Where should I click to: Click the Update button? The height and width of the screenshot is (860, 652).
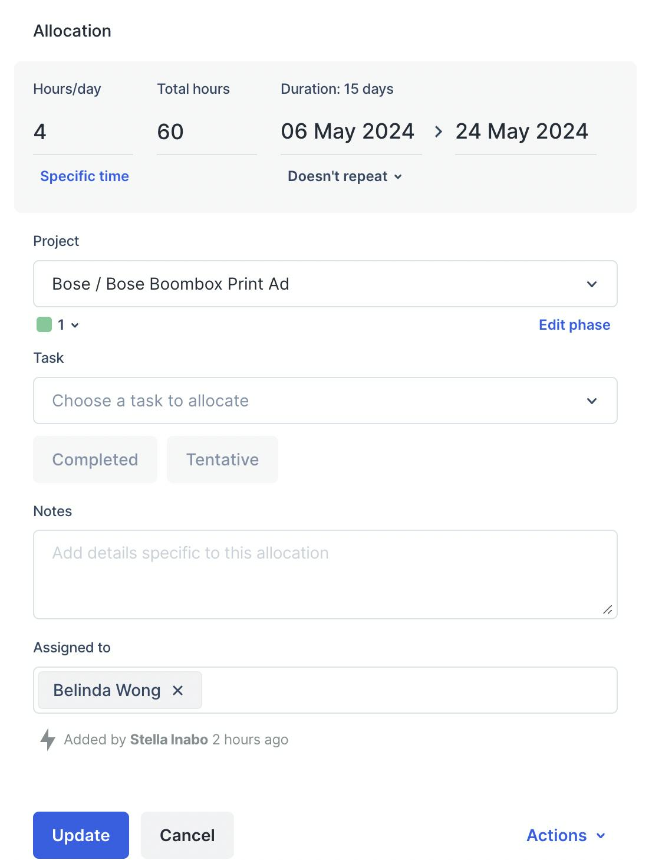point(81,835)
